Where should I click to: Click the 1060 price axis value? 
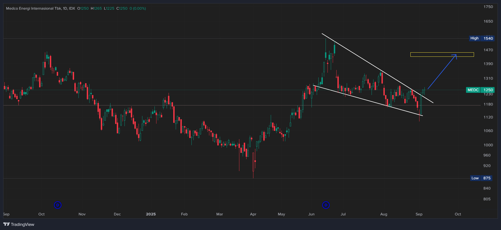[x=488, y=131]
